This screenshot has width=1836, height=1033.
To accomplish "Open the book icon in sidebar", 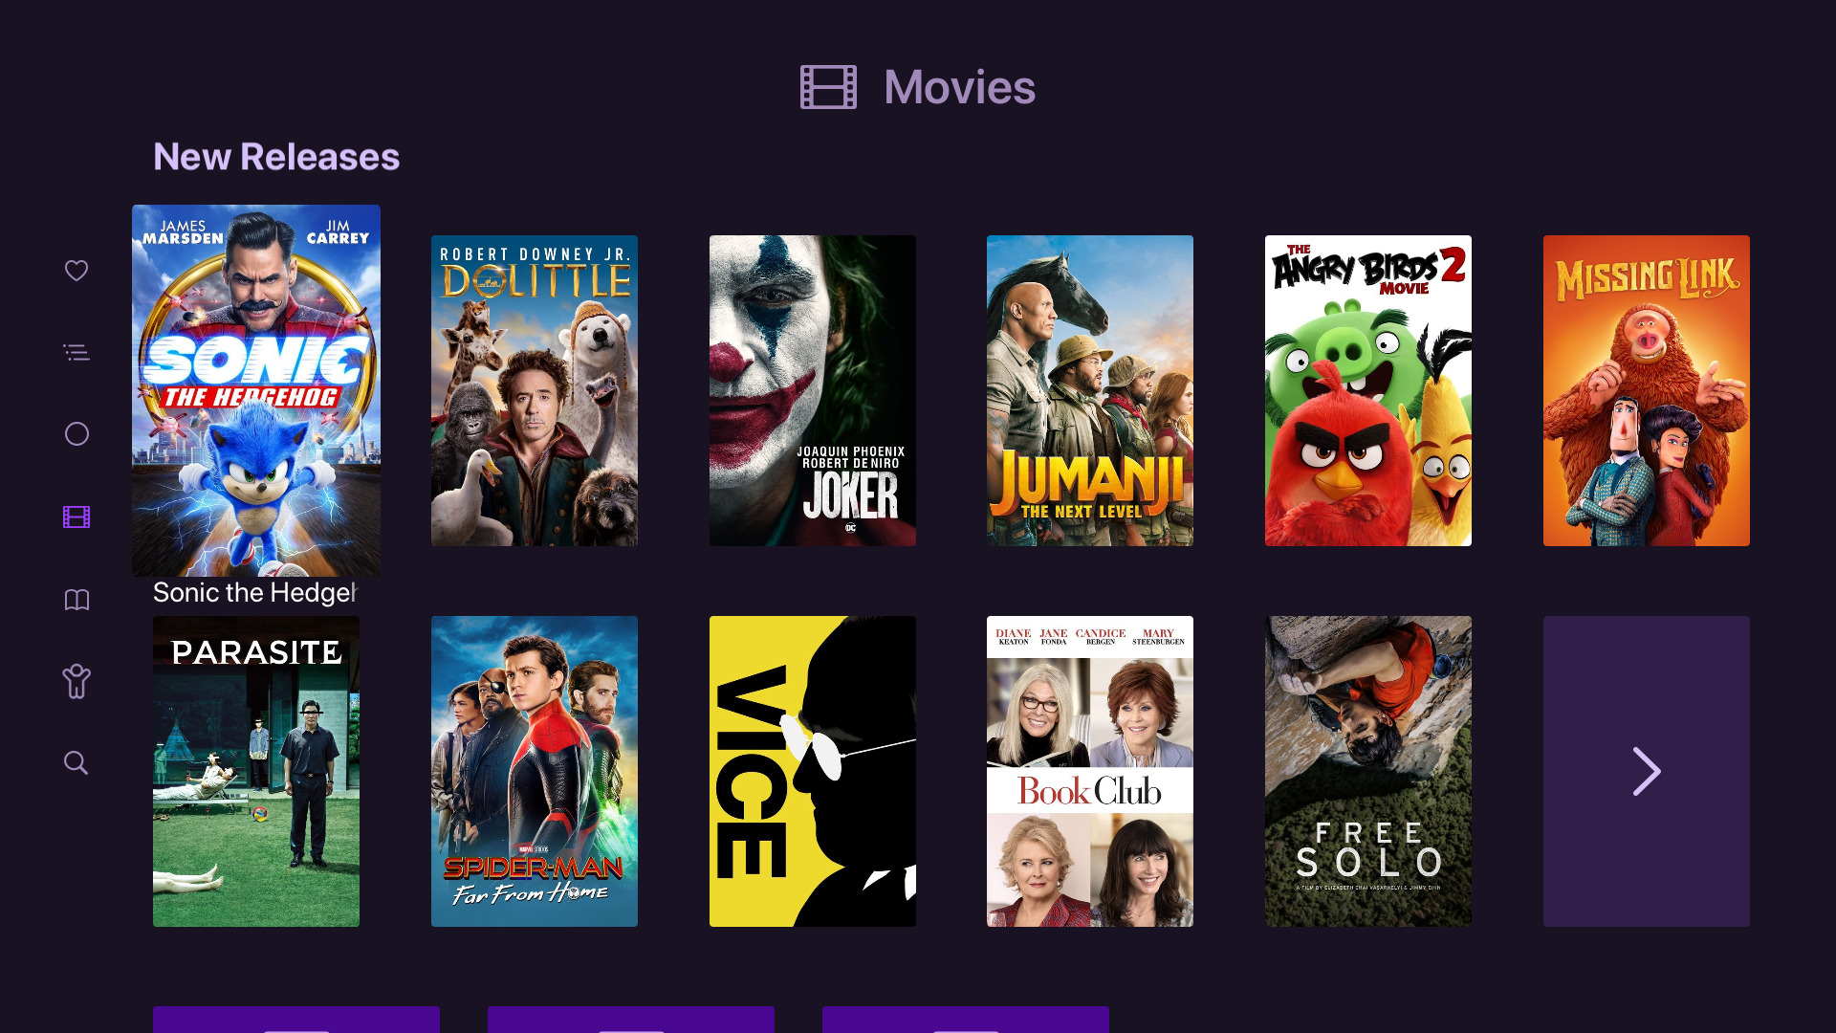I will pyautogui.click(x=76, y=600).
